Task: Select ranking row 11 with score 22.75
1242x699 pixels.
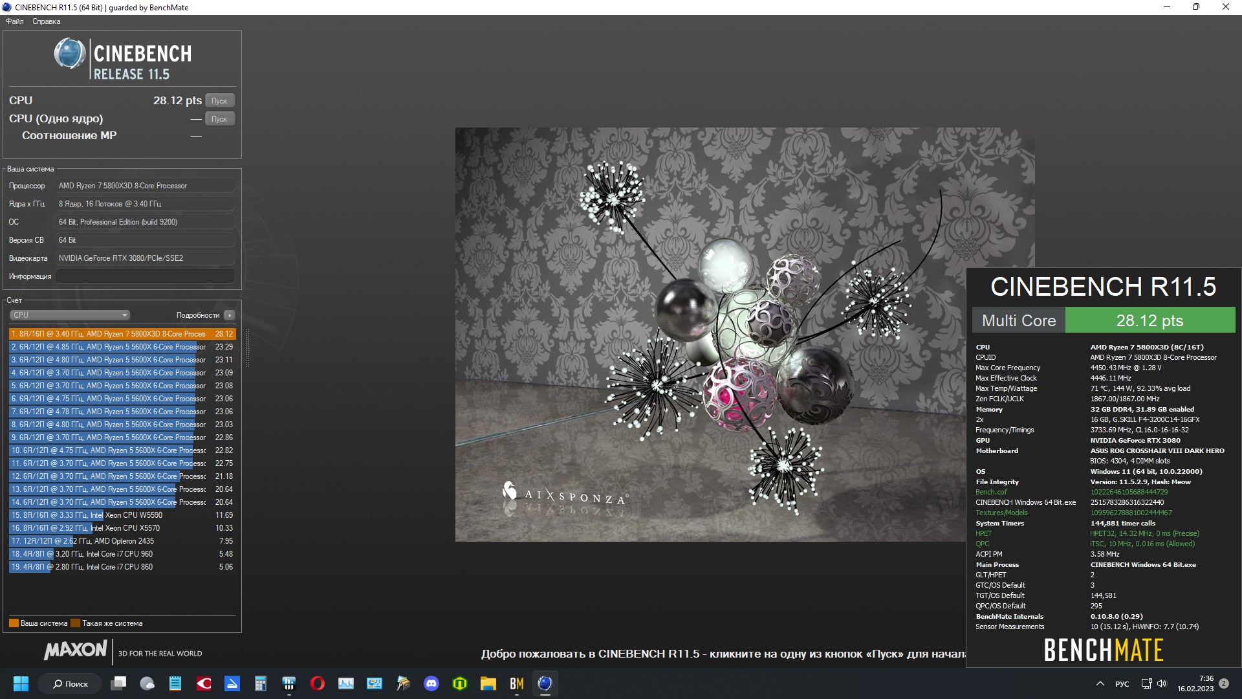Action: pos(122,463)
